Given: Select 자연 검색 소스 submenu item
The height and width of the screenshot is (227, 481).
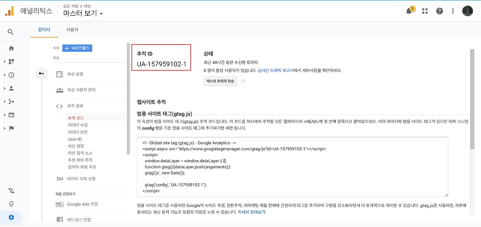Looking at the screenshot, I should (80, 153).
